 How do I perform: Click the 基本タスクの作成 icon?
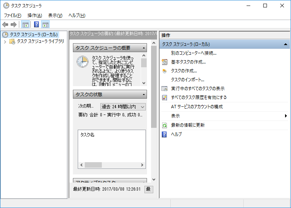(x=164, y=62)
